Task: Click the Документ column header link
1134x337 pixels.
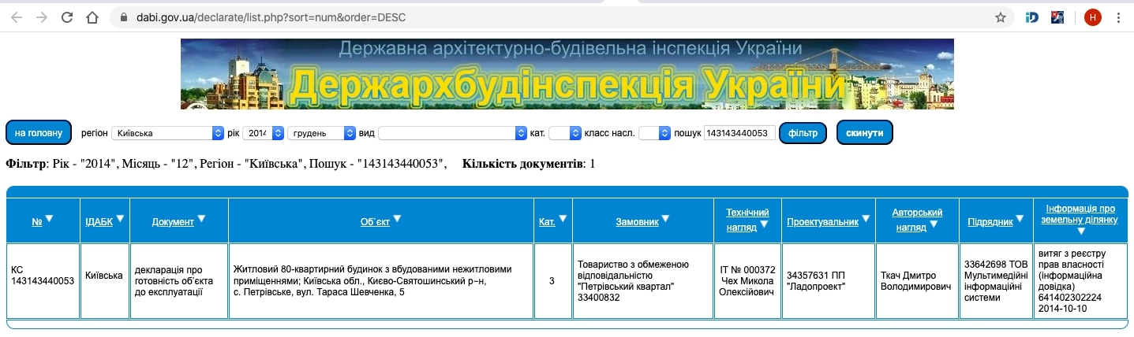Action: click(173, 223)
